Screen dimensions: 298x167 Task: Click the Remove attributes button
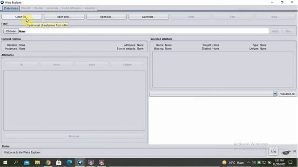click(x=74, y=136)
